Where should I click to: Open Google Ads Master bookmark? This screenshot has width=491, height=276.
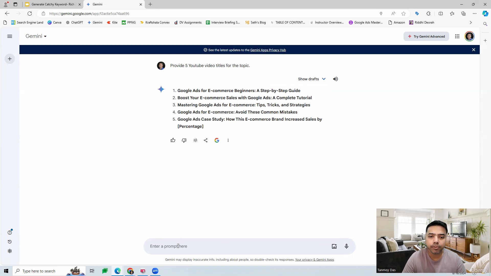pyautogui.click(x=366, y=22)
